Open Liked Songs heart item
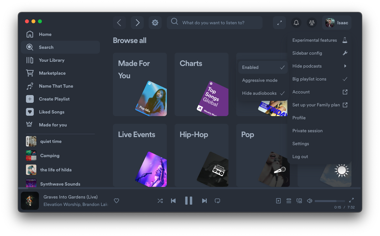Screen dimensions: 380x236 (x=60, y=112)
